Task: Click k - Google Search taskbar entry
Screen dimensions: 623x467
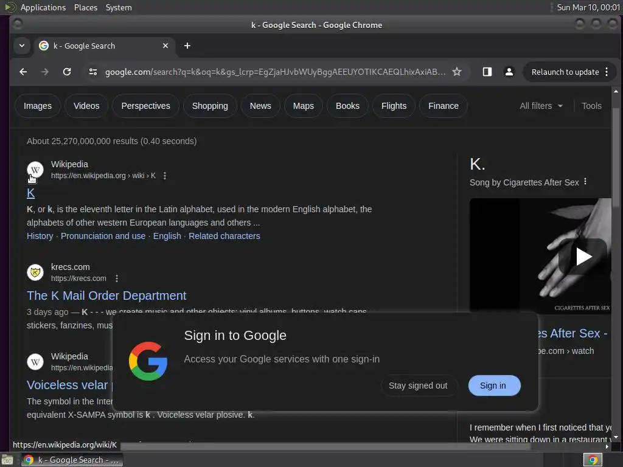Action: [x=72, y=460]
